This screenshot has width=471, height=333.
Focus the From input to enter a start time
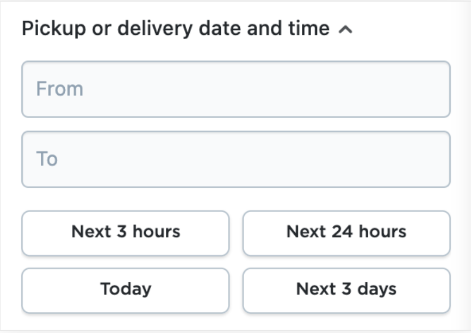235,88
